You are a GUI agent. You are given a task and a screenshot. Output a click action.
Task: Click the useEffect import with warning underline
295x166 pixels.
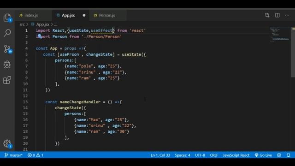pyautogui.click(x=101, y=30)
